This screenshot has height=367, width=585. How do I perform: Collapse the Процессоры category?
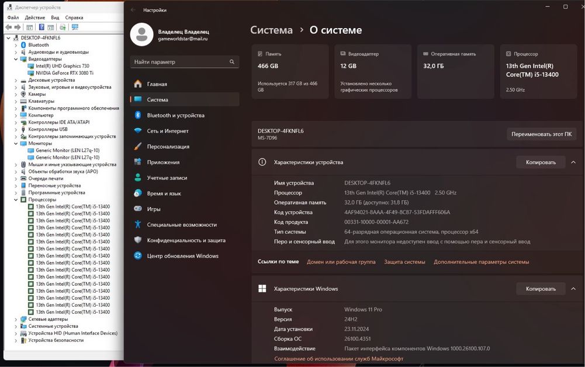[x=16, y=199]
